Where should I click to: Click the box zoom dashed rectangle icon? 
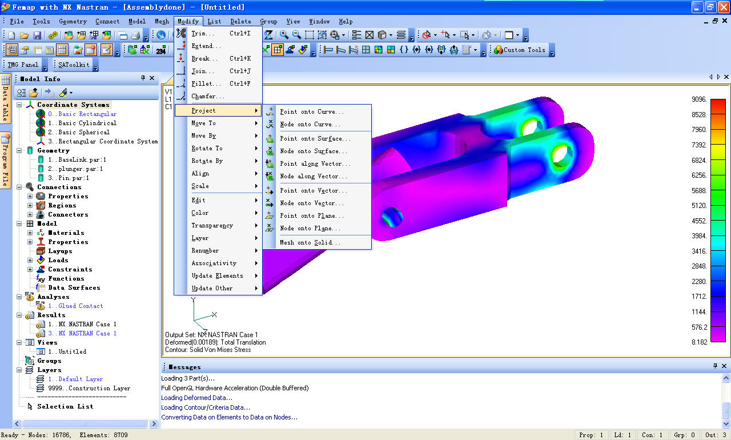[309, 35]
